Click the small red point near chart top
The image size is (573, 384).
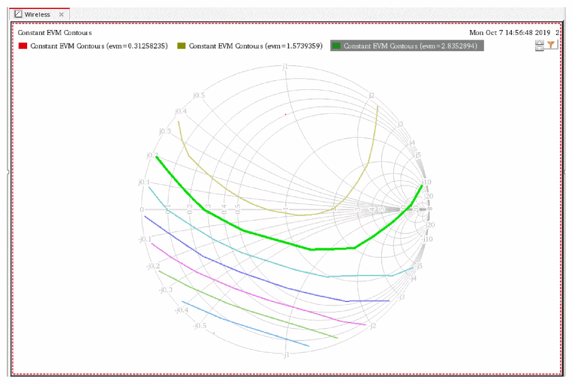(x=286, y=114)
